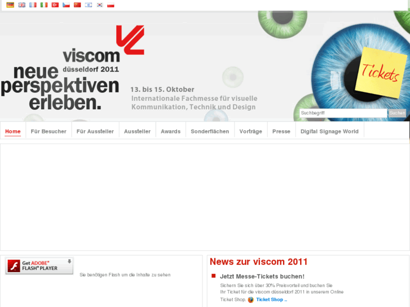The width and height of the screenshot is (410, 307).
Task: Switch language via the German flag
Action: pos(10,5)
